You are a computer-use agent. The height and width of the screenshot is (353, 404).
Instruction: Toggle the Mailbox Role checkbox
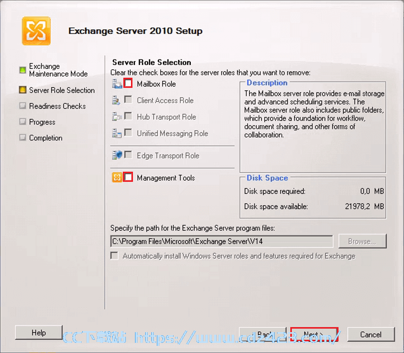point(128,83)
